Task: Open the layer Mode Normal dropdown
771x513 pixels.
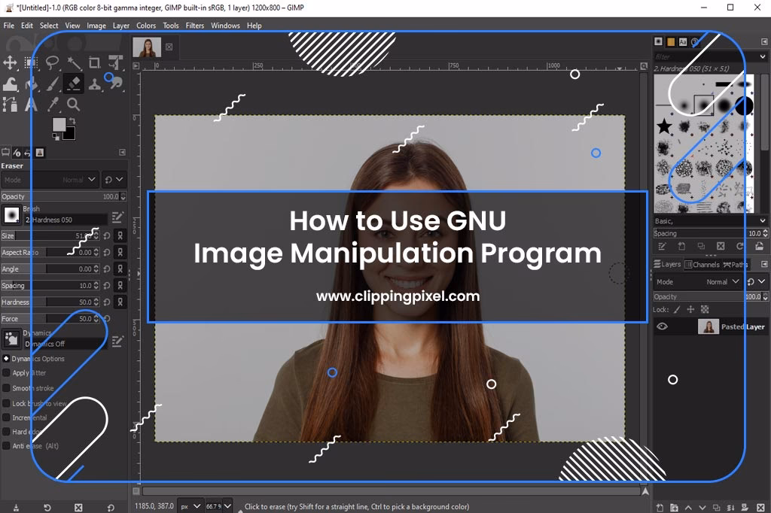Action: coord(723,282)
